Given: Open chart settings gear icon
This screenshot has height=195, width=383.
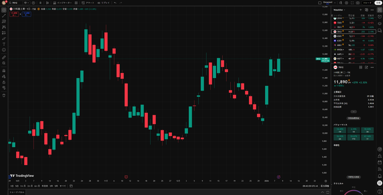Looking at the screenshot, I should (347, 3).
